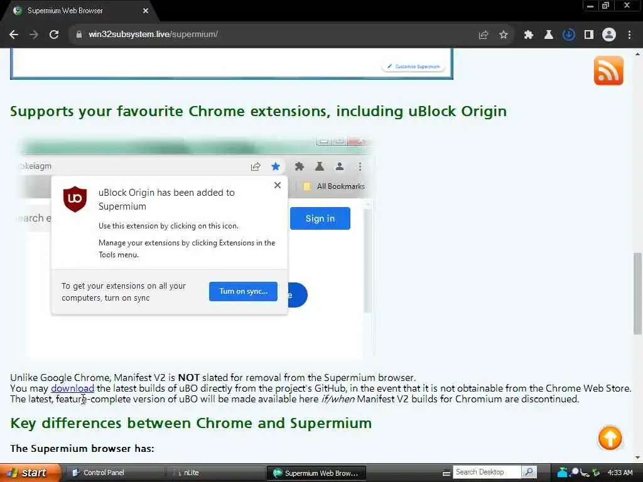Click the desktop search magnifier button

(529, 472)
